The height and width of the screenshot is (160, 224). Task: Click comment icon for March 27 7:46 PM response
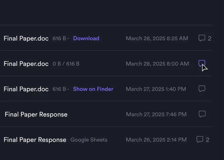202,114
